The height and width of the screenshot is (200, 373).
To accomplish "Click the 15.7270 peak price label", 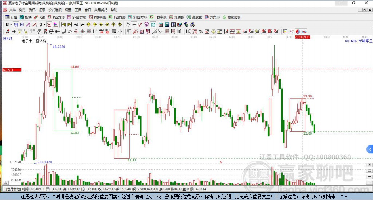I will pyautogui.click(x=59, y=47).
